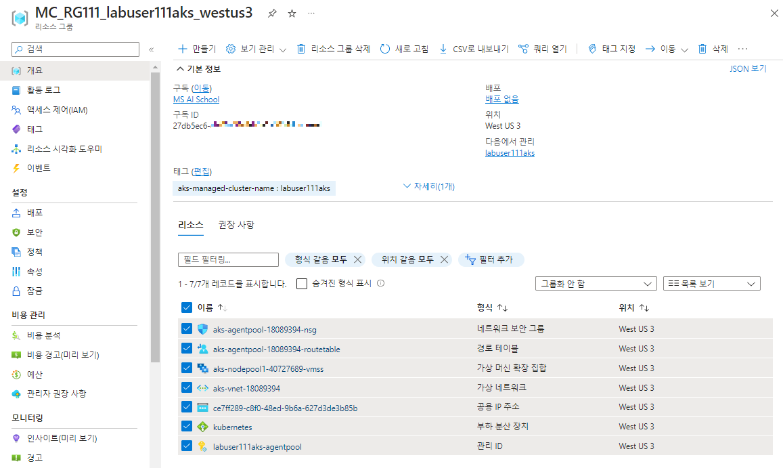Open the network security group icon row
The height and width of the screenshot is (468, 783).
click(x=202, y=329)
